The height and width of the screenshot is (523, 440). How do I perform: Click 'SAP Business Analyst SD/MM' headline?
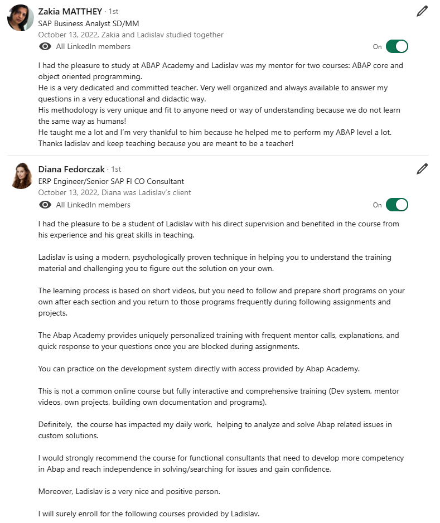[x=89, y=23]
